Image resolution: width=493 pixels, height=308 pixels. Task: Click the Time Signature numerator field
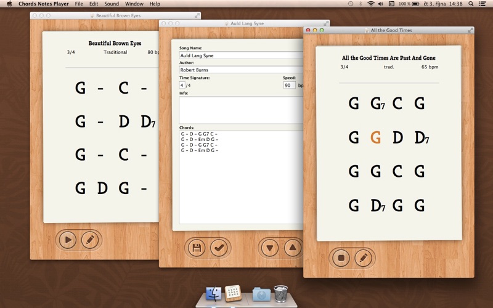182,85
